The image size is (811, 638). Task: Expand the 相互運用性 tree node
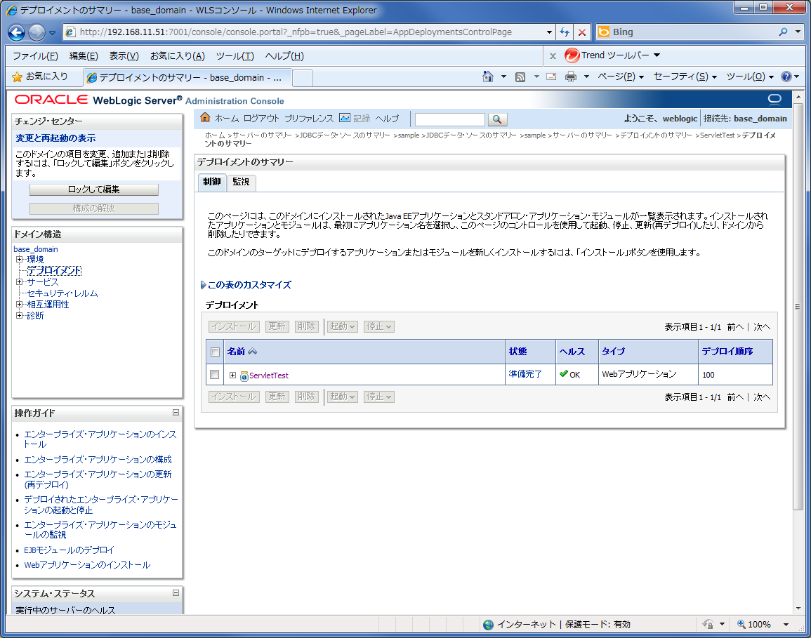click(19, 304)
